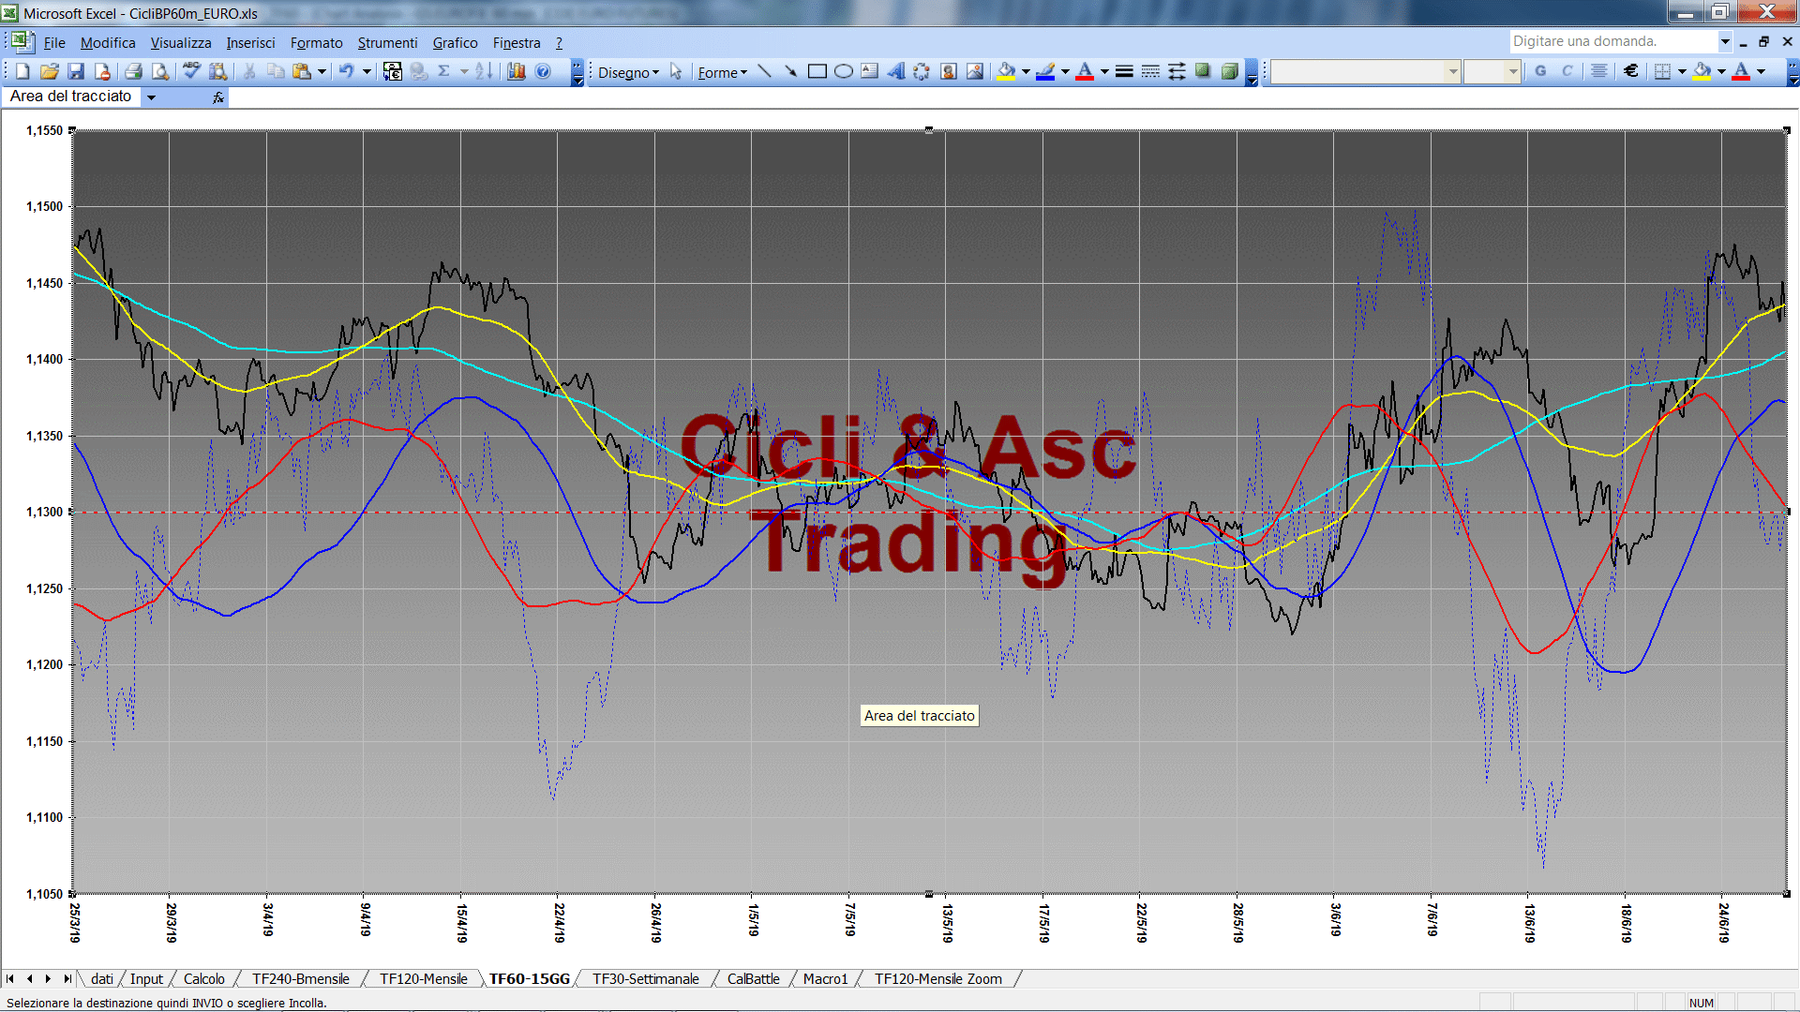This screenshot has height=1012, width=1800.
Task: Switch to the CalBattle sheet tab
Action: (x=753, y=978)
